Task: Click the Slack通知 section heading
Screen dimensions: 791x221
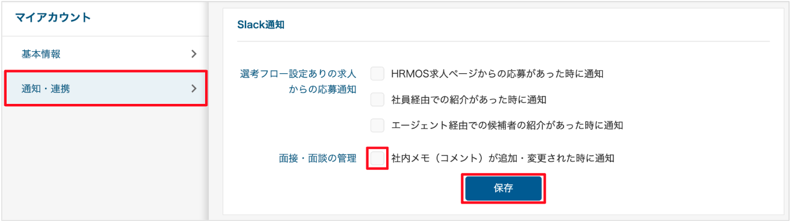Action: click(x=260, y=25)
